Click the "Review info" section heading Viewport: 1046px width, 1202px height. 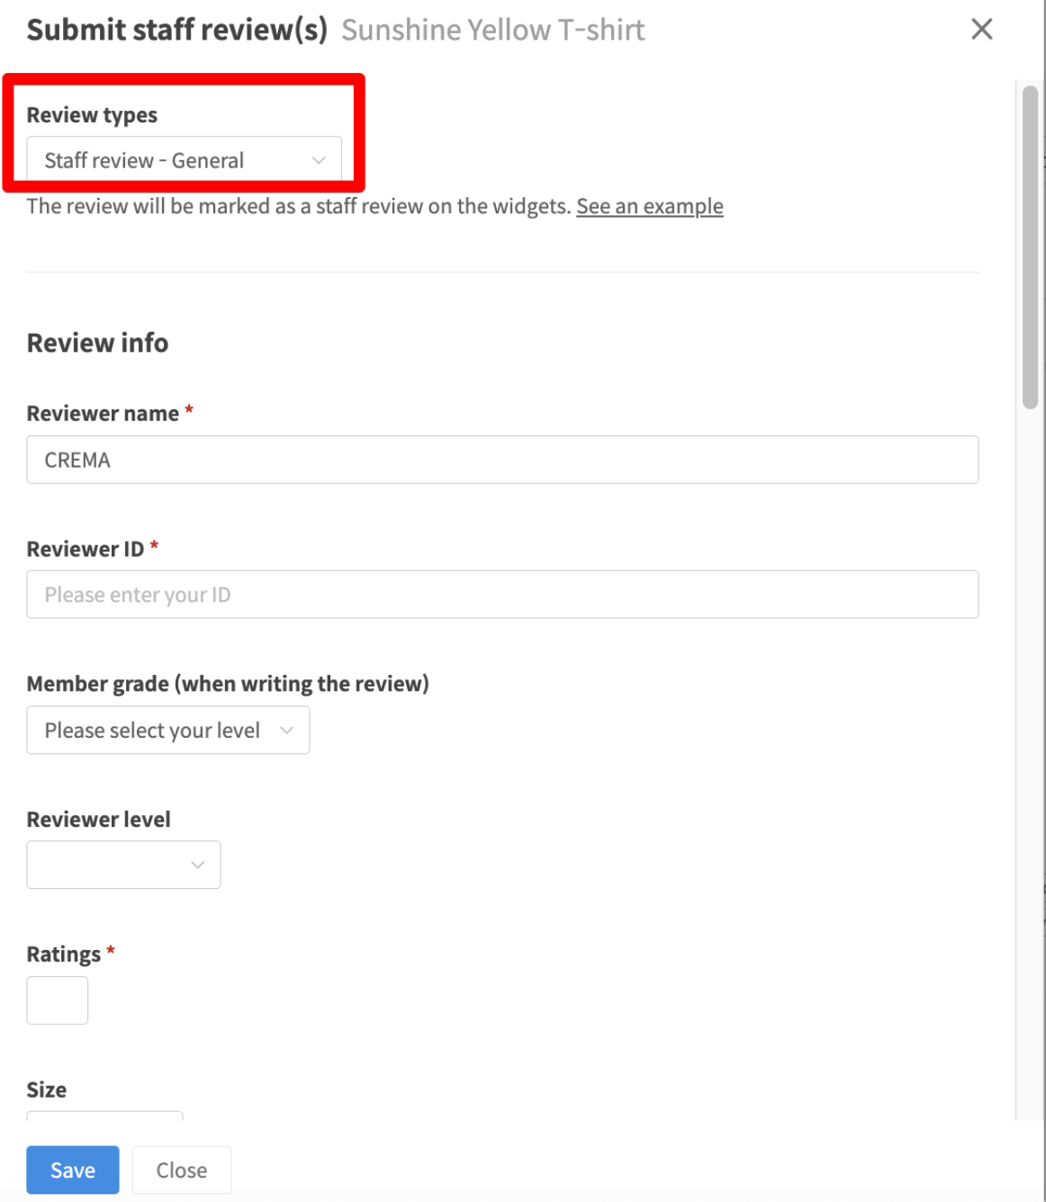pyautogui.click(x=97, y=343)
